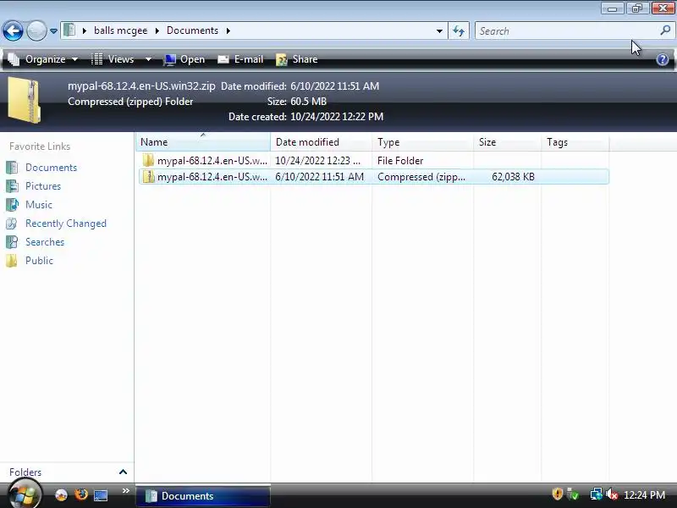Open Public in Favorite Links
The image size is (677, 508).
pos(39,261)
